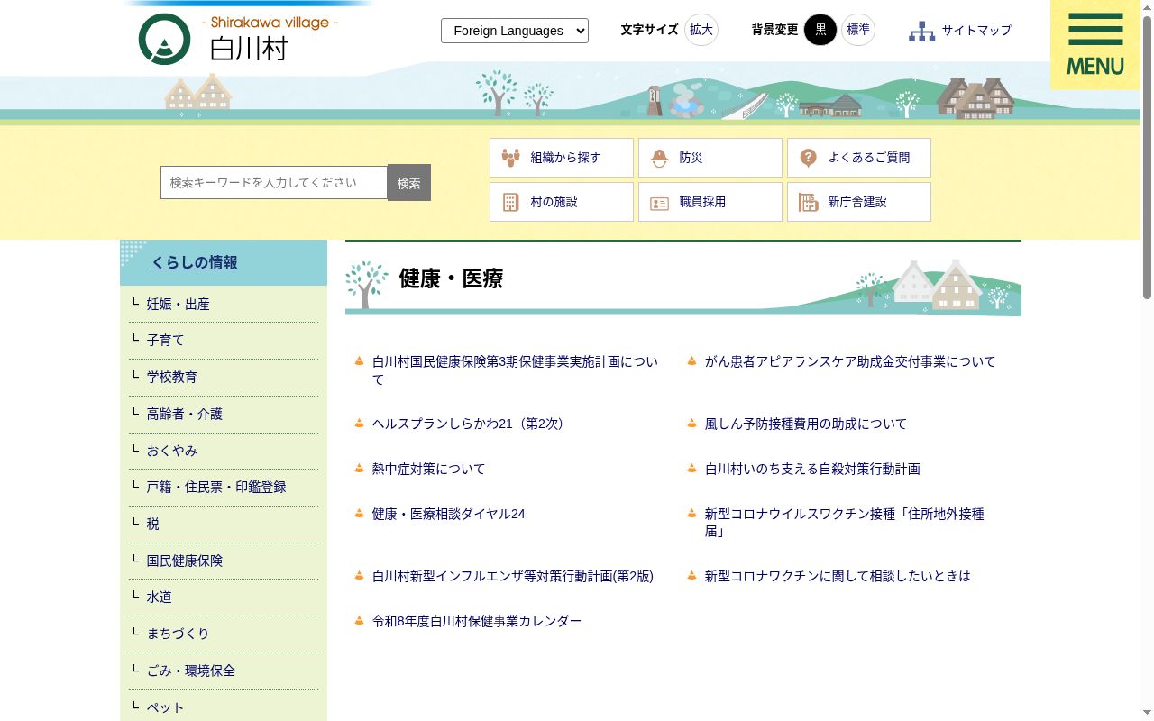
Task: Select おくやみ in the sidebar
Action: click(172, 451)
